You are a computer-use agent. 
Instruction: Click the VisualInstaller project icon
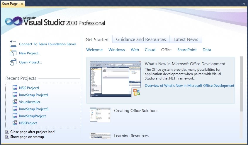coord(15,102)
